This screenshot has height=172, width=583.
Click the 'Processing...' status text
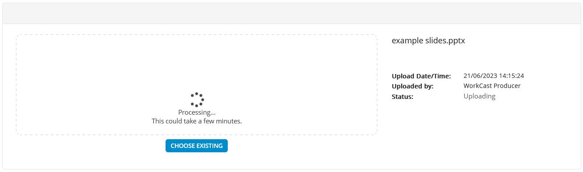pos(197,112)
